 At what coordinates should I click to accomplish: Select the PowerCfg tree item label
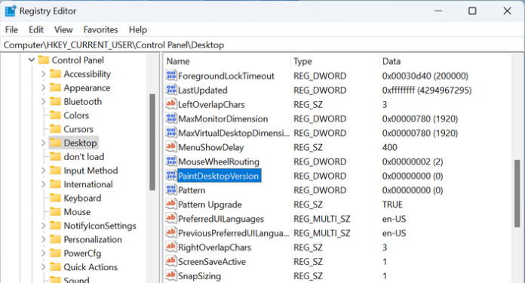tap(82, 254)
